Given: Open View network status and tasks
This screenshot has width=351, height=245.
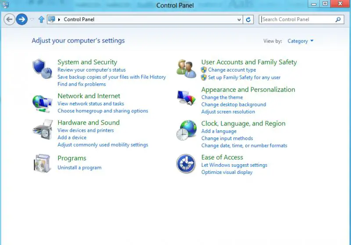Looking at the screenshot, I should tap(91, 104).
